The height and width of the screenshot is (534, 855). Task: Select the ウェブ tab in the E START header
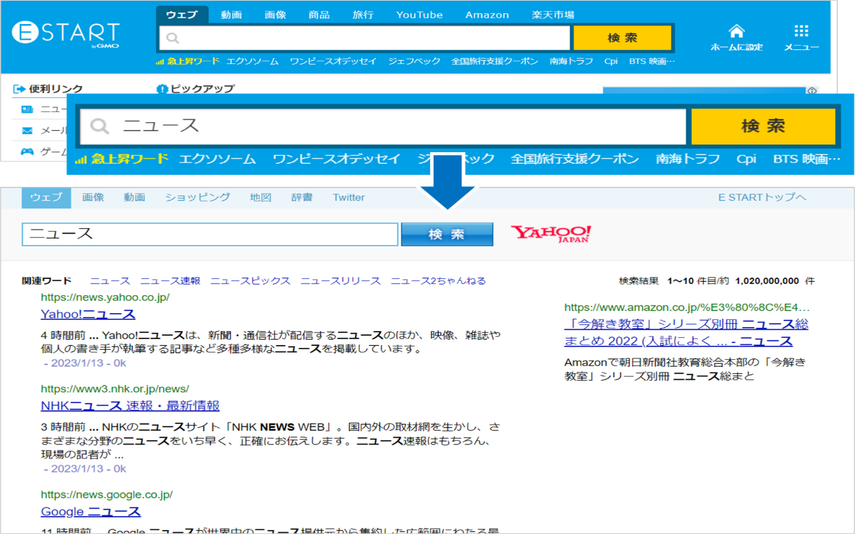coord(182,15)
